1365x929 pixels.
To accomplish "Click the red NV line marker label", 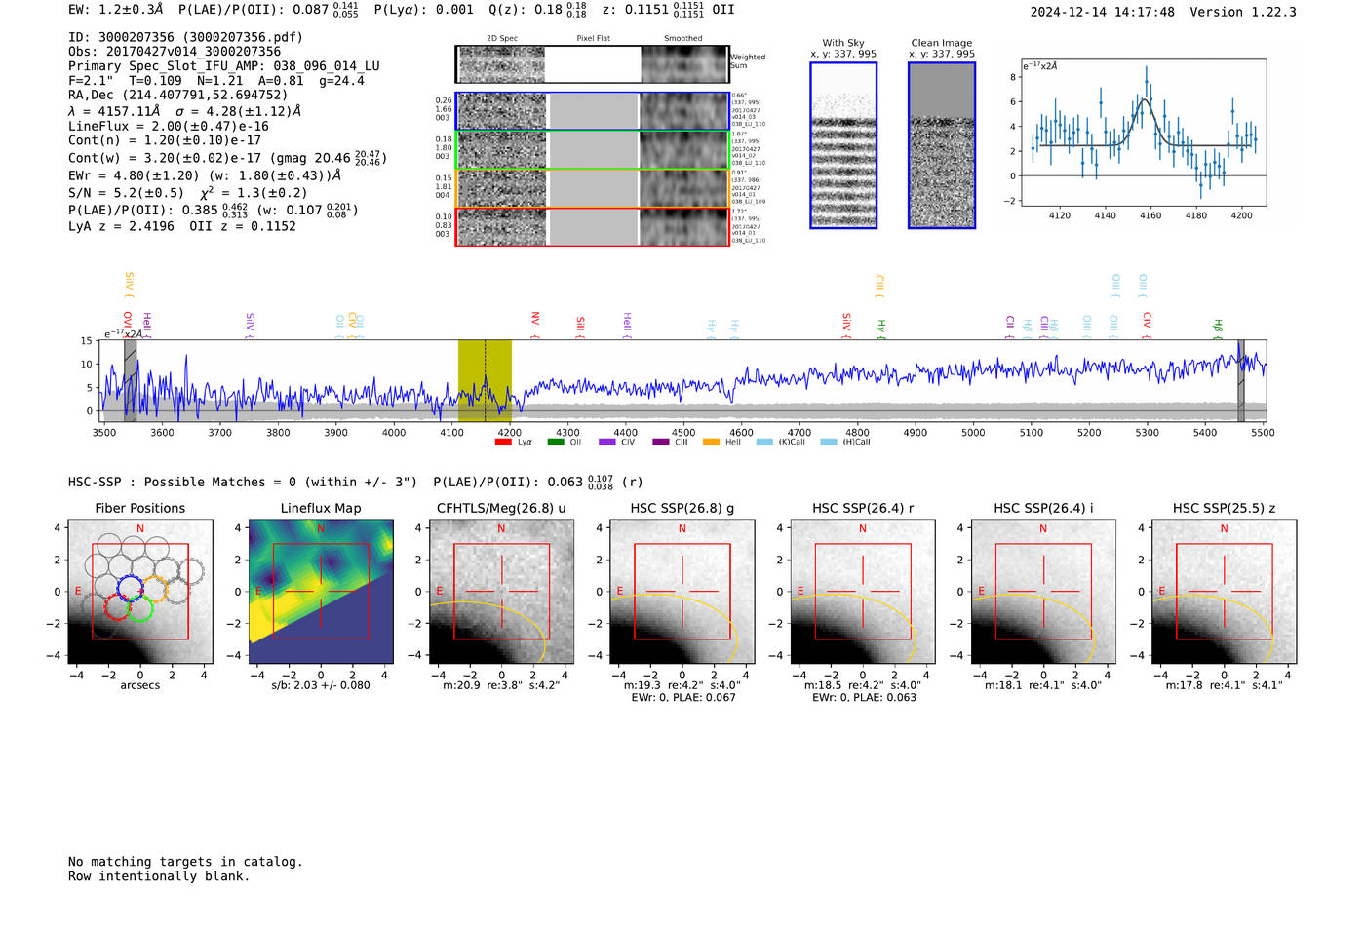I will click(535, 326).
